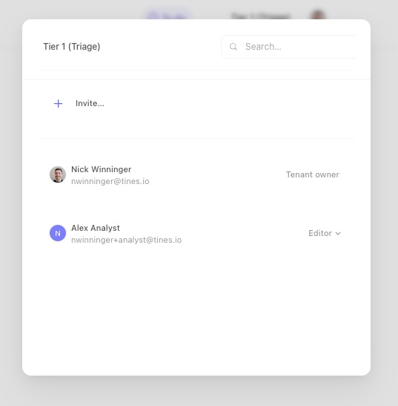Click the Tier 1 (Triage) dialog title
Viewport: 398px width, 406px height.
coord(72,47)
